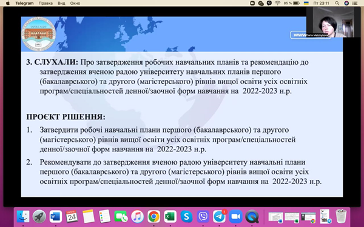Open Calendar showing date 24
This screenshot has height=227, width=364.
pos(72,217)
